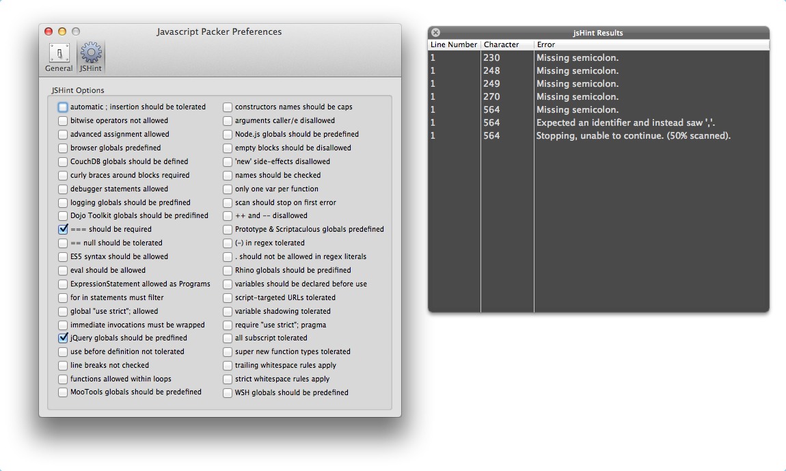Toggle CouchDB globals should be defined
This screenshot has width=786, height=471.
click(63, 161)
